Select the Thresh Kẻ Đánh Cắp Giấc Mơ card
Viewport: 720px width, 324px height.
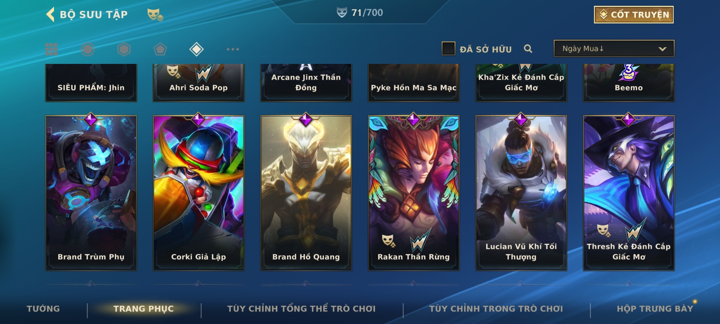(629, 193)
